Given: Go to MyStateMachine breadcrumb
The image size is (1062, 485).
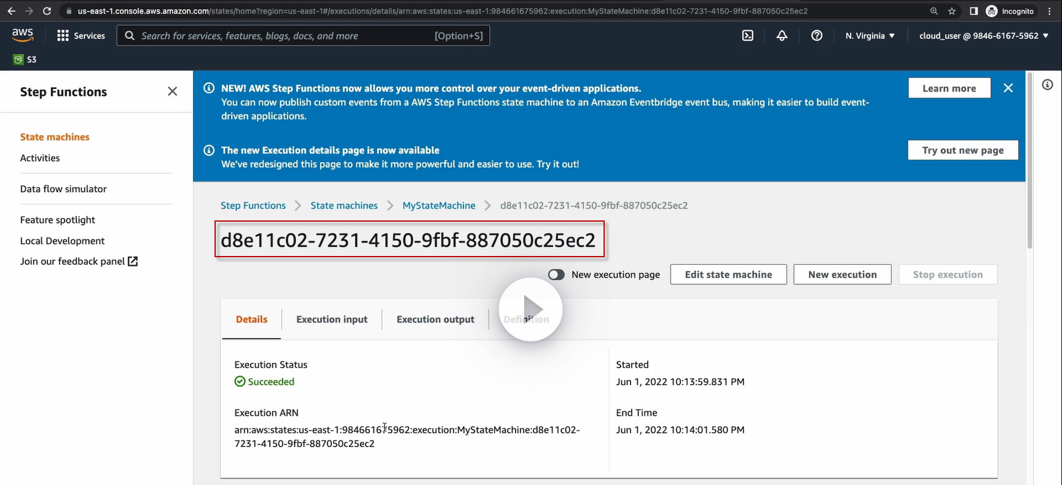Looking at the screenshot, I should pos(439,206).
